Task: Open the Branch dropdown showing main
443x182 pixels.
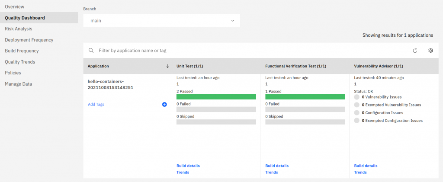Action: click(161, 20)
